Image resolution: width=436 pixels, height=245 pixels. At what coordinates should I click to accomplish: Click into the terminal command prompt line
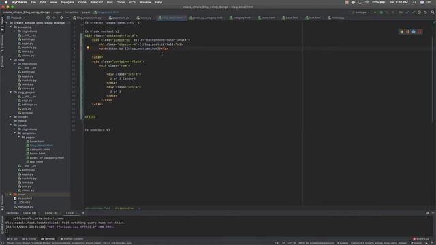pyautogui.click(x=217, y=231)
